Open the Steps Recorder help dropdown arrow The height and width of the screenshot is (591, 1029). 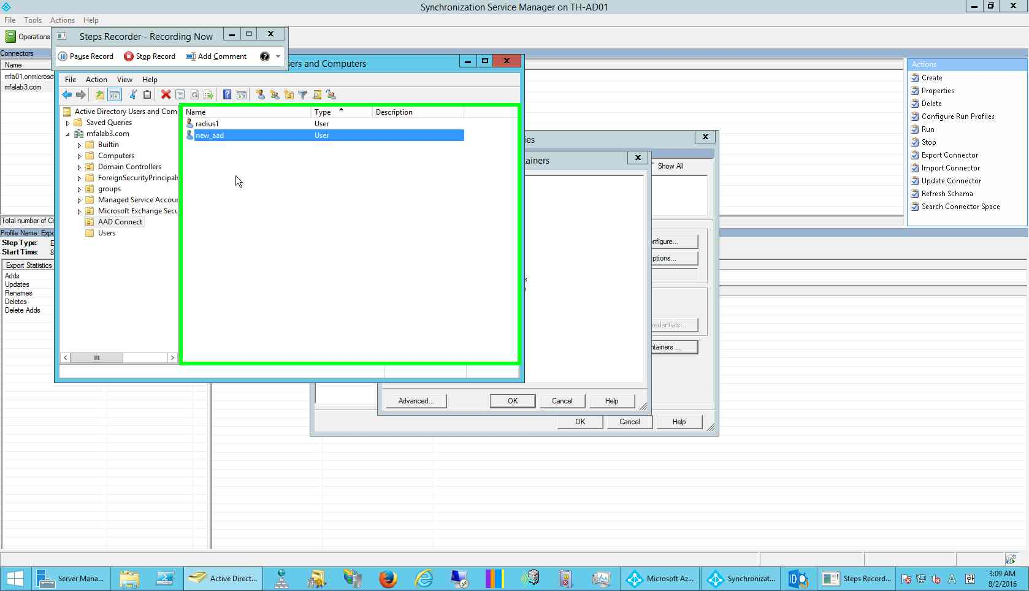click(278, 56)
